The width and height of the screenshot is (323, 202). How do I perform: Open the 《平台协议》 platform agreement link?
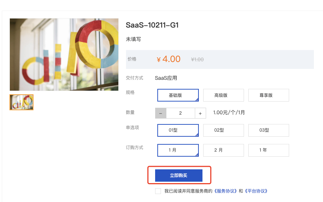256,191
